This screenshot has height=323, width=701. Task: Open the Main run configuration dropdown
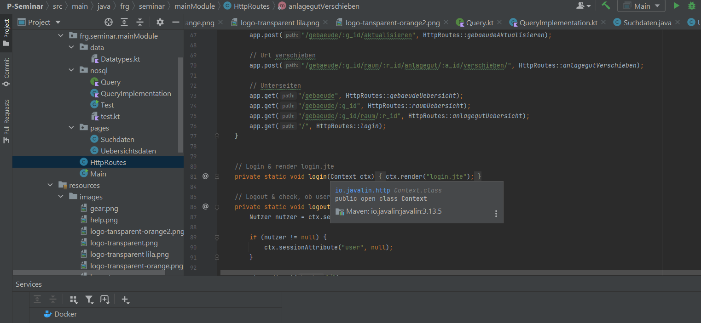(641, 6)
